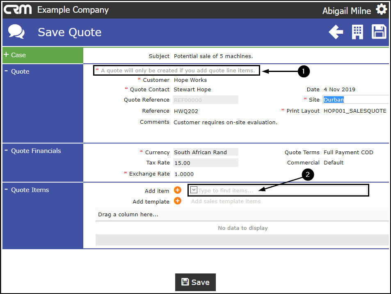Click the Quote Terms Full Payment COD

click(x=348, y=152)
